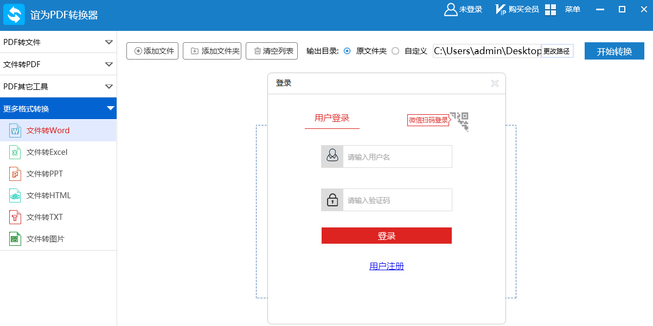653x326 pixels.
Task: Open the four-square grid menu icon
Action: pyautogui.click(x=550, y=10)
